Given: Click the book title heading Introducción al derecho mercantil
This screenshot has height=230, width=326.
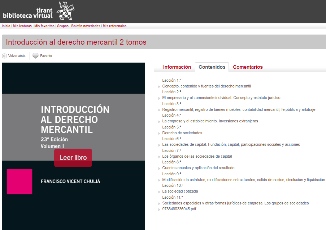Looking at the screenshot, I should click(x=76, y=42).
